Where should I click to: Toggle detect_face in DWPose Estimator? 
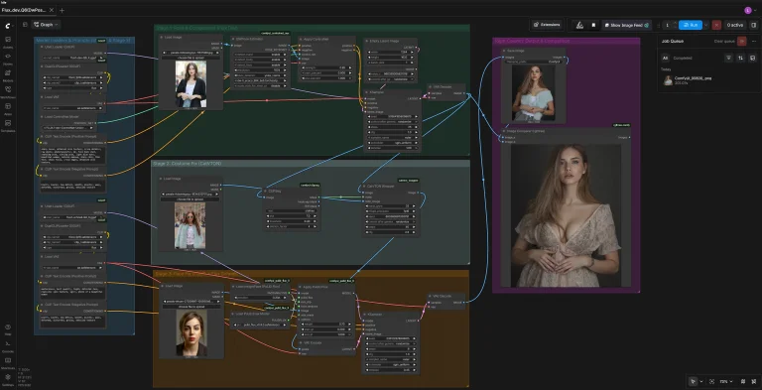(x=262, y=65)
